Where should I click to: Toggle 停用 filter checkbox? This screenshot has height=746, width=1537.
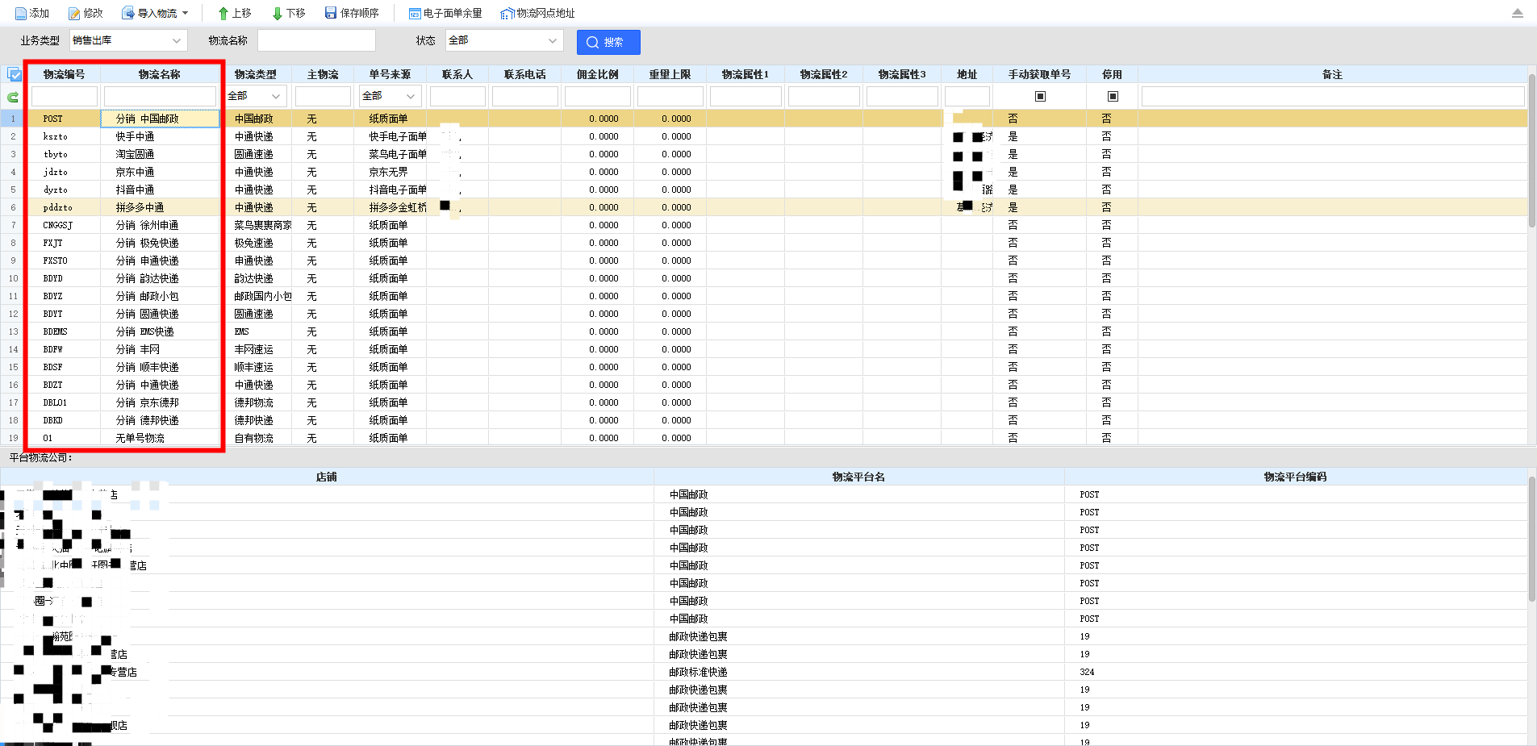[x=1113, y=97]
